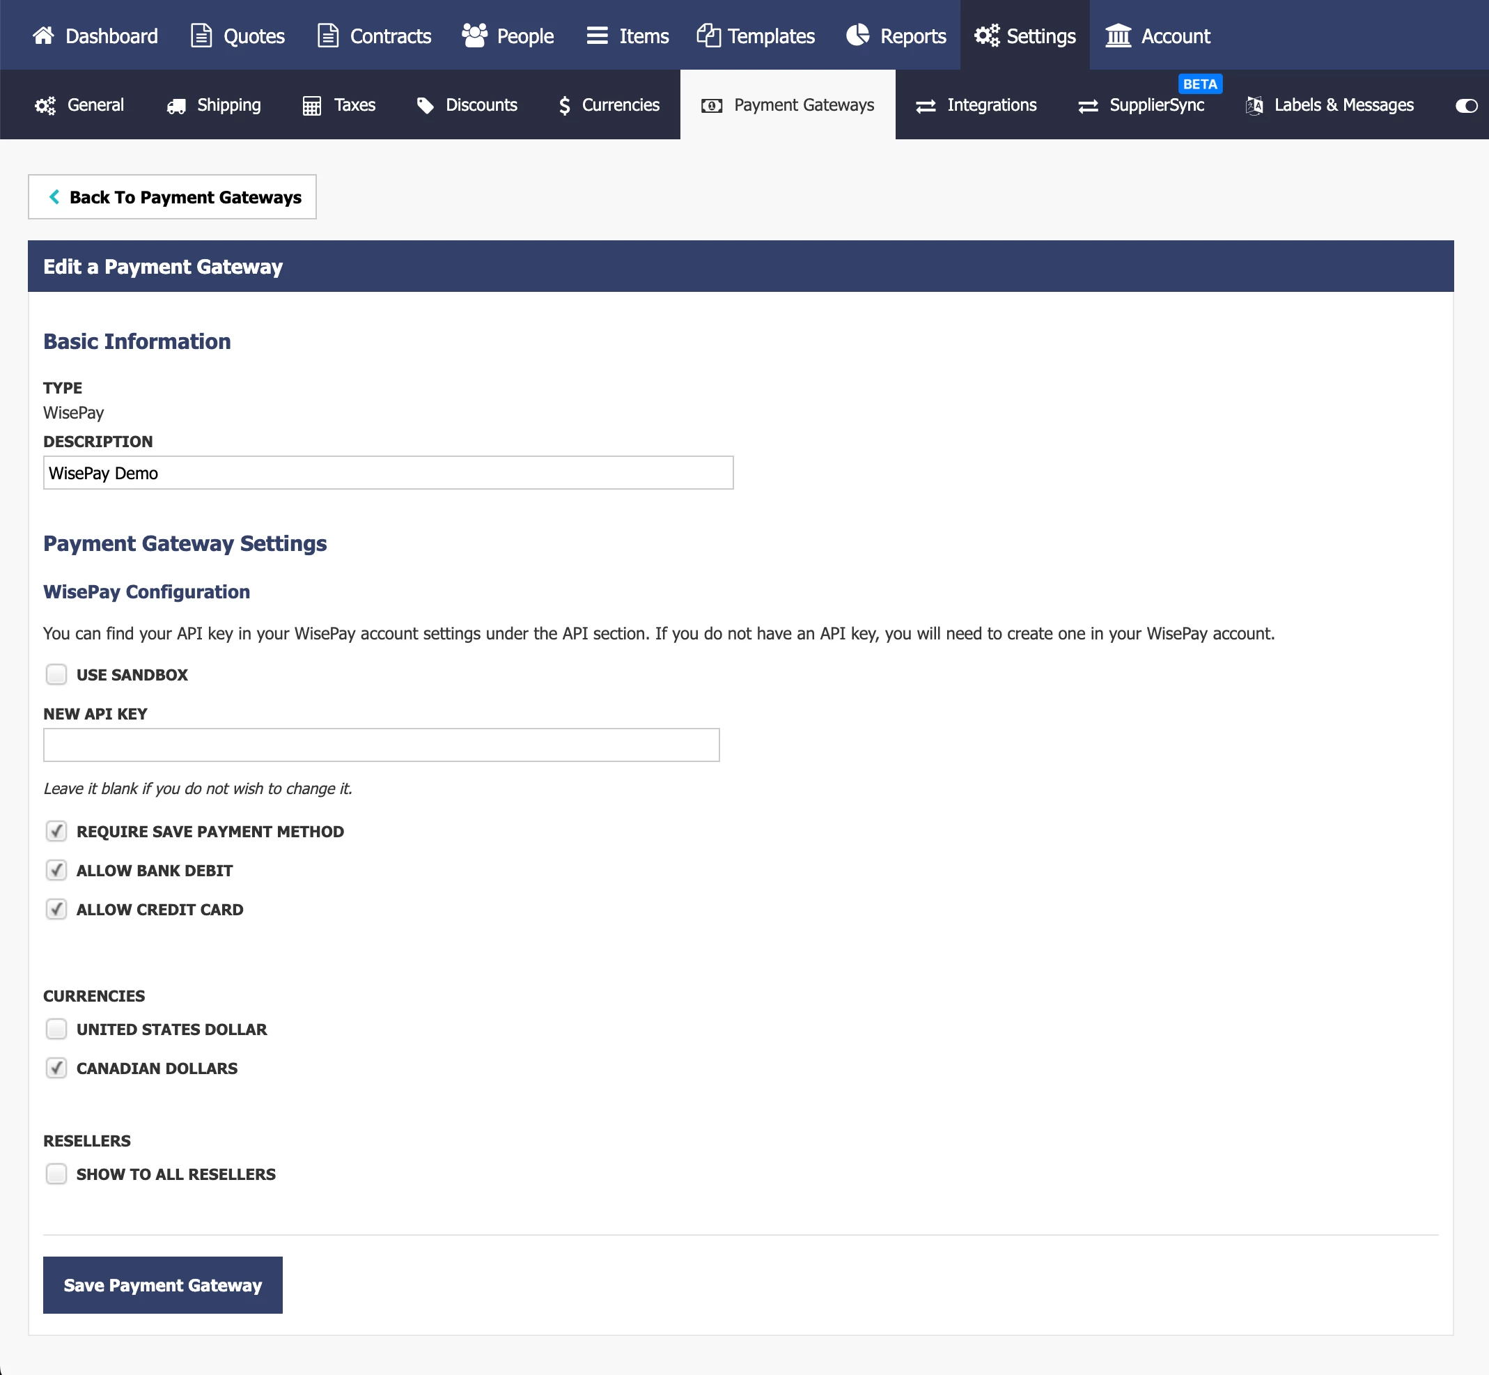This screenshot has width=1489, height=1375.
Task: Enable the Use Sandbox checkbox
Action: [x=56, y=674]
